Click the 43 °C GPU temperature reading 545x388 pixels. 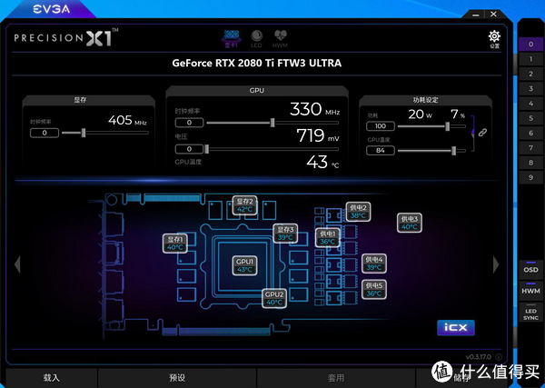tap(322, 162)
